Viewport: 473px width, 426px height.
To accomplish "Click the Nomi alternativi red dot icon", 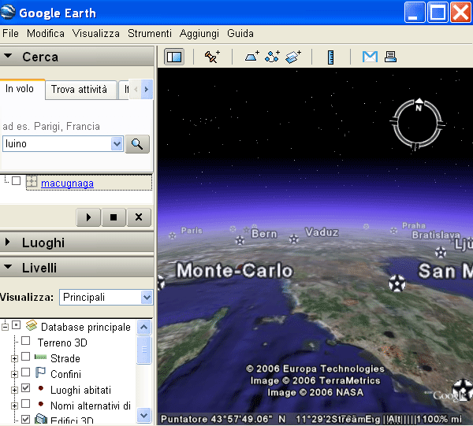I will pos(41,404).
